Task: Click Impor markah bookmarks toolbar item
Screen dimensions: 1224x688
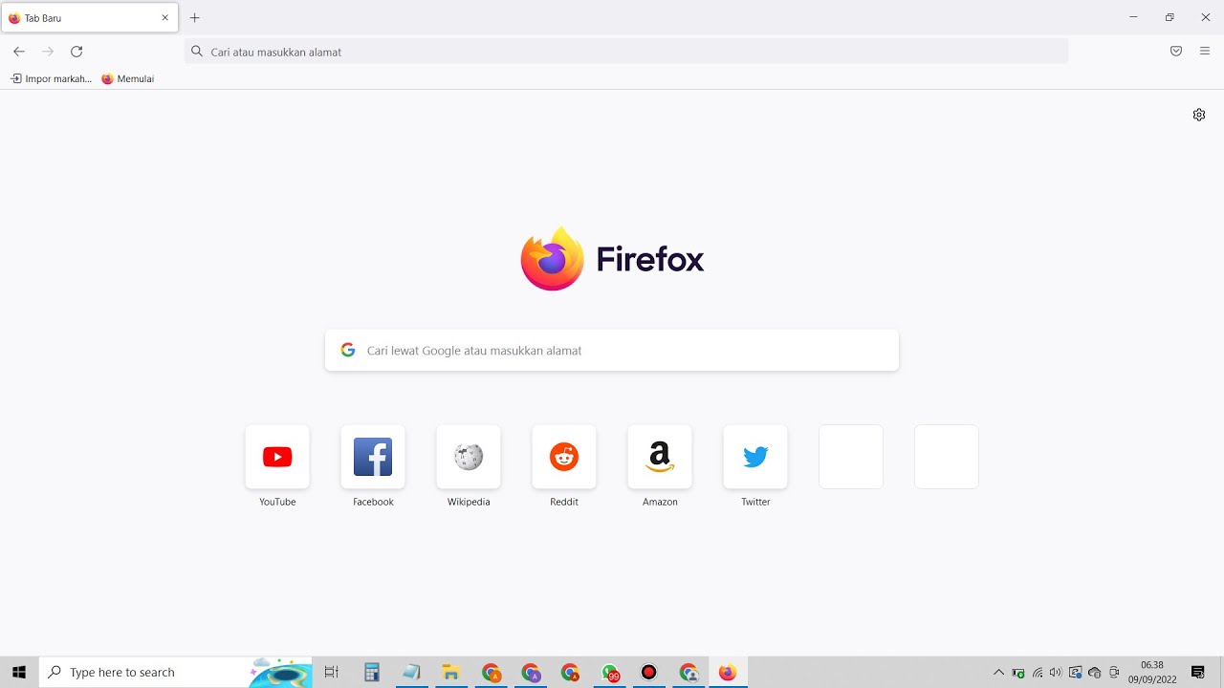Action: pos(51,79)
